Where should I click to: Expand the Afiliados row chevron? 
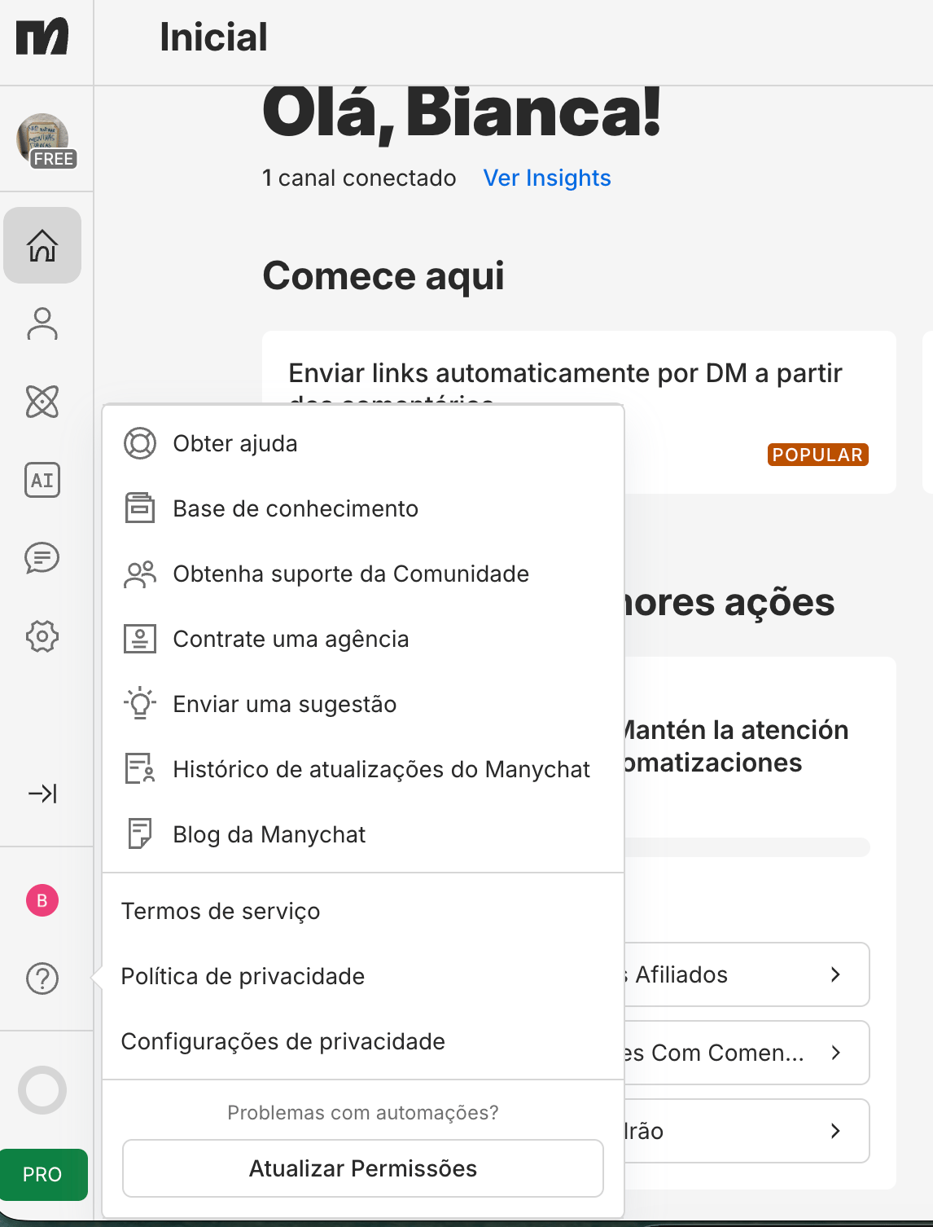tap(835, 974)
